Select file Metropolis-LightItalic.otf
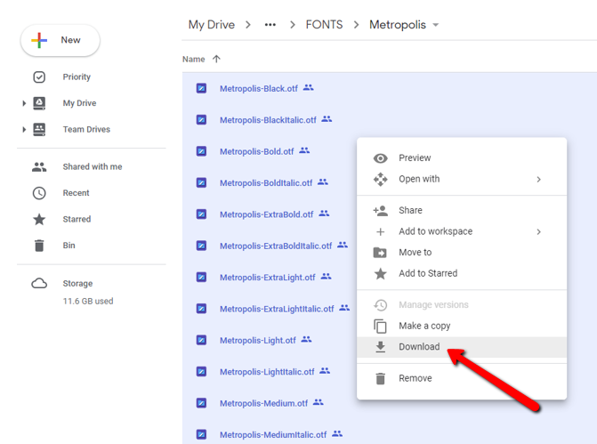 pyautogui.click(x=267, y=372)
